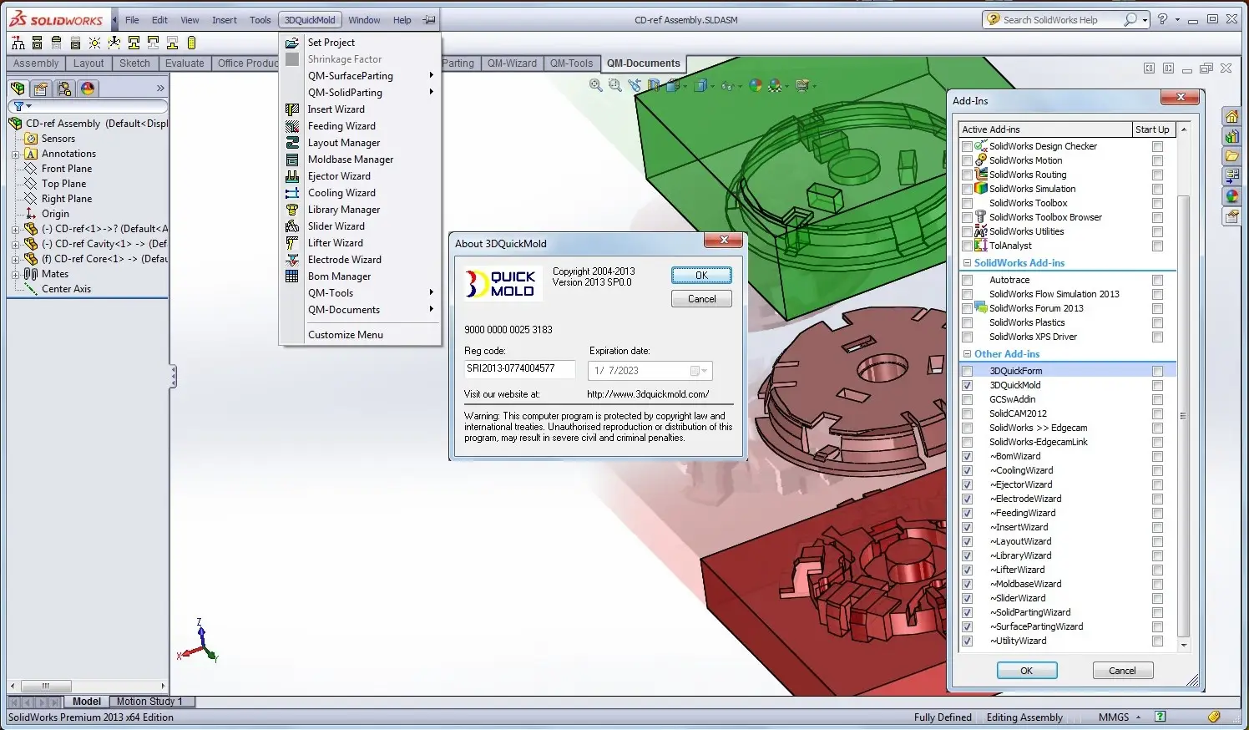Viewport: 1249px width, 730px height.
Task: Click OK in About 3DQuickMold dialog
Action: point(701,275)
